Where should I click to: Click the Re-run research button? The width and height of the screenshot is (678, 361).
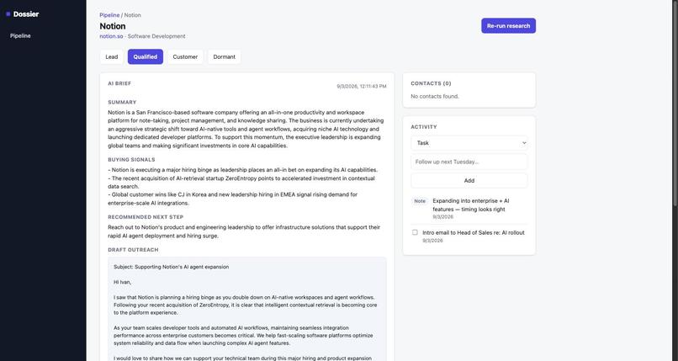(x=508, y=25)
